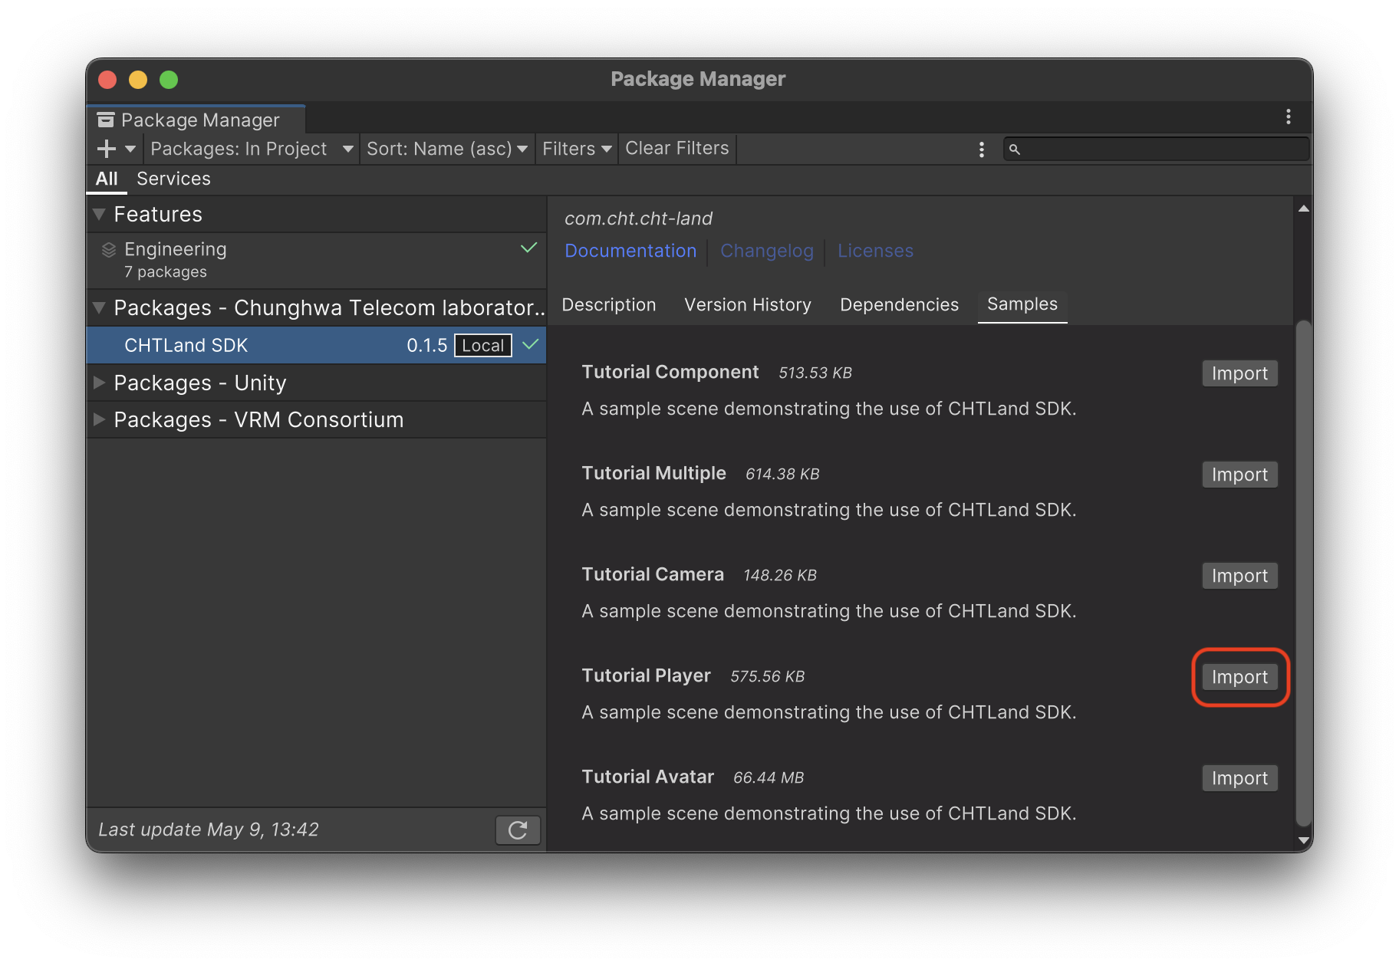
Task: Open the Filters dropdown
Action: tap(575, 148)
